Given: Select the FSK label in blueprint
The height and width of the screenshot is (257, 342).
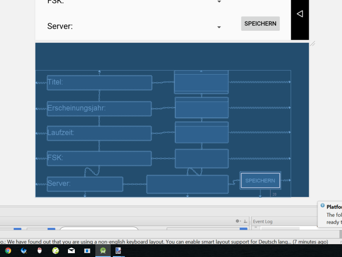Looking at the screenshot, I should pyautogui.click(x=99, y=158).
